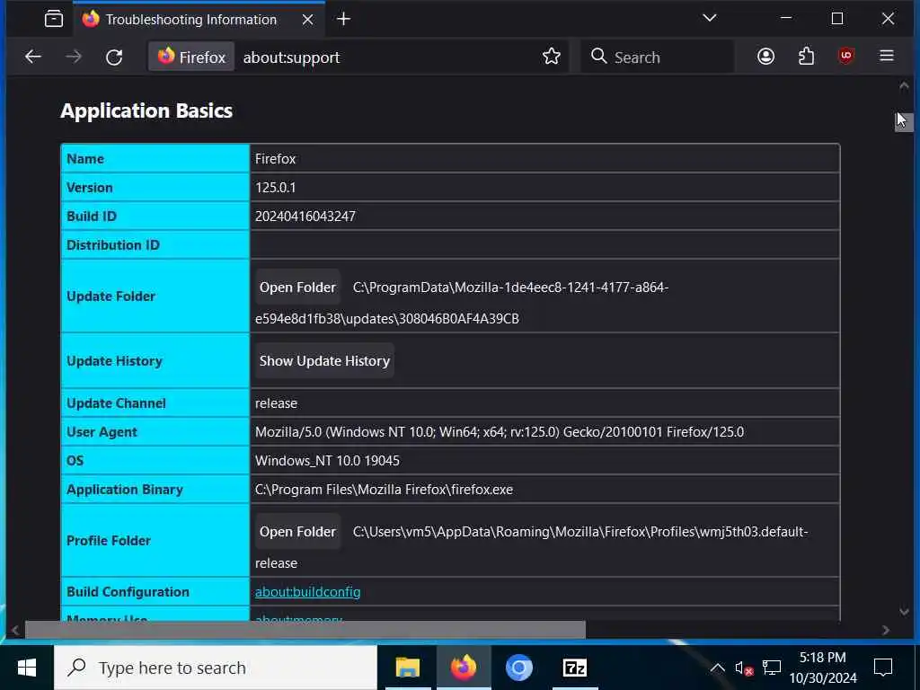
Task: Open the uBlock Origin shield icon
Action: pyautogui.click(x=845, y=56)
